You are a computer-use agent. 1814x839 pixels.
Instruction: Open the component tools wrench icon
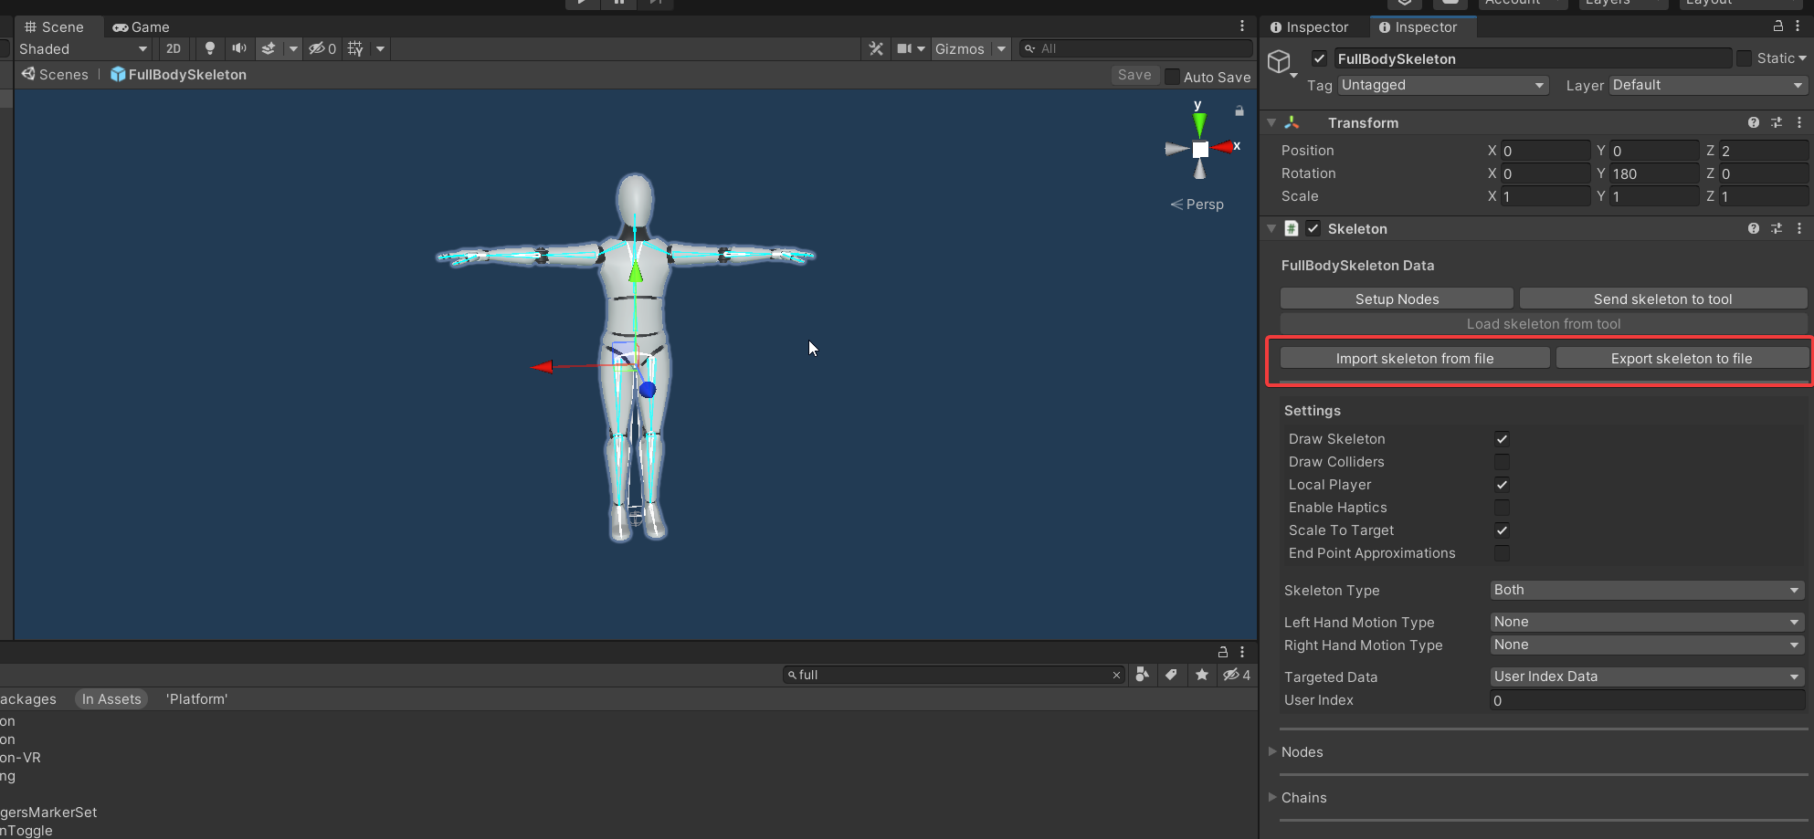point(876,48)
